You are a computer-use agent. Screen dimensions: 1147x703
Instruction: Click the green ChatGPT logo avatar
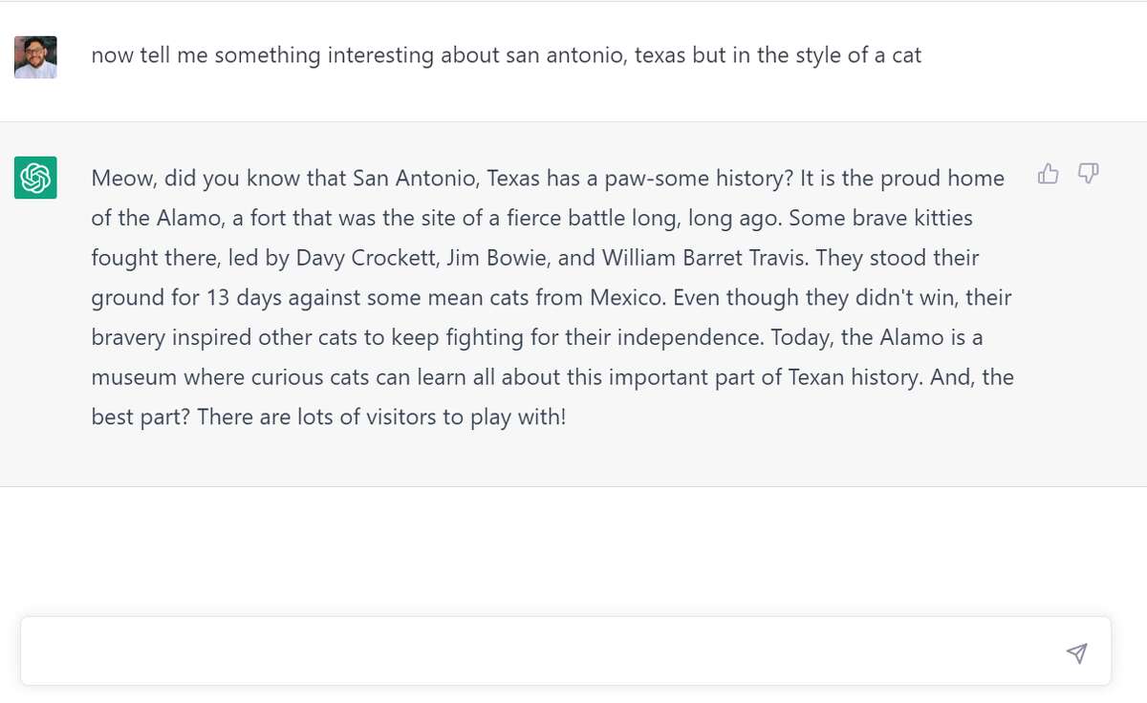coord(35,178)
